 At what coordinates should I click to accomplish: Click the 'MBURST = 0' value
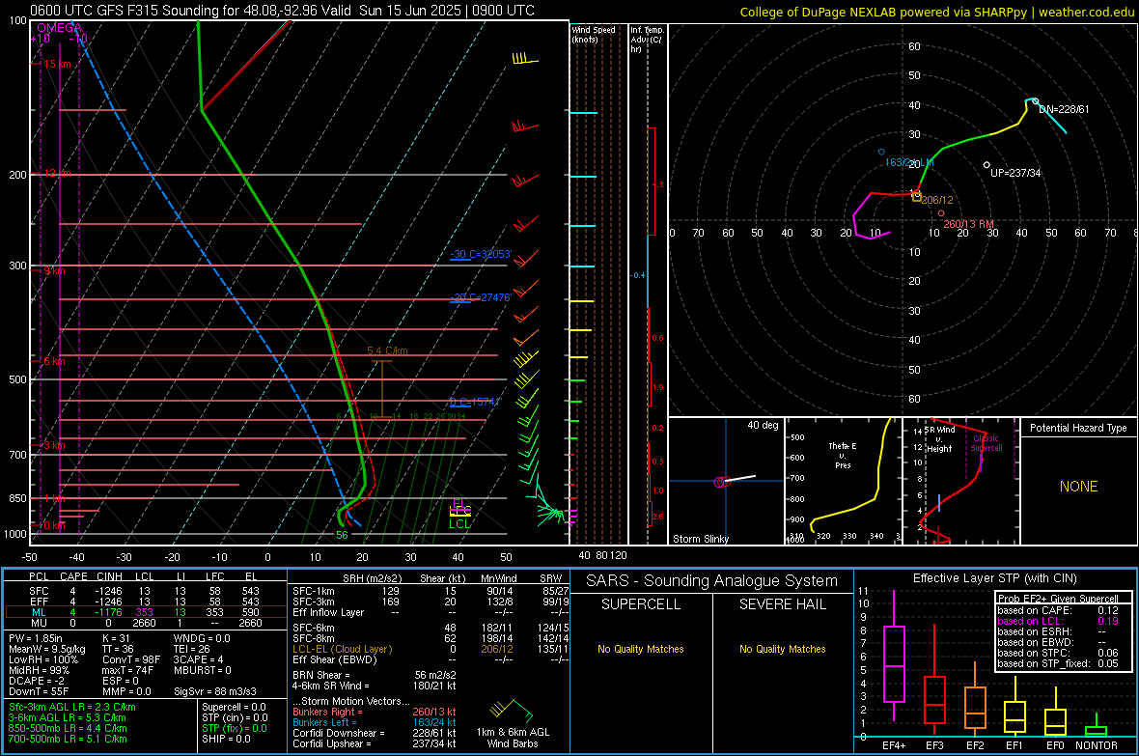click(203, 670)
